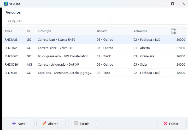Click Carreta refrigerada - DAF XF description
Image resolution: width=188 pixels, height=130 pixels.
click(x=58, y=65)
